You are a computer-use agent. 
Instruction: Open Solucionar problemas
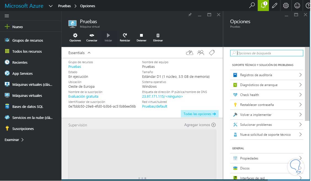click(x=267, y=125)
